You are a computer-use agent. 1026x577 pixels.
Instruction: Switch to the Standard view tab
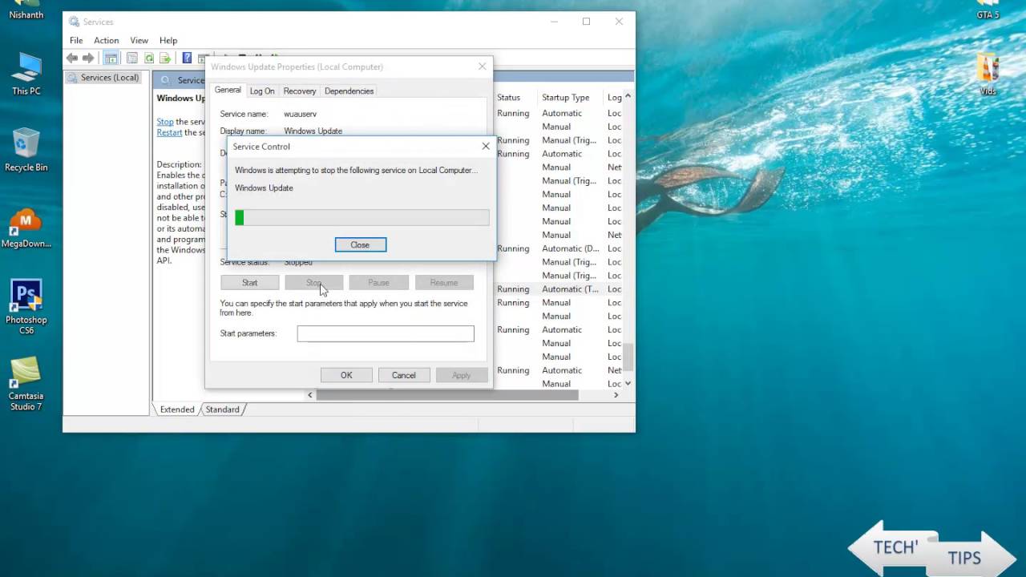point(223,410)
